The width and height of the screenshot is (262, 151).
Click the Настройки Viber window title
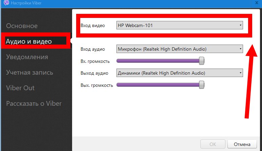tap(26, 3)
